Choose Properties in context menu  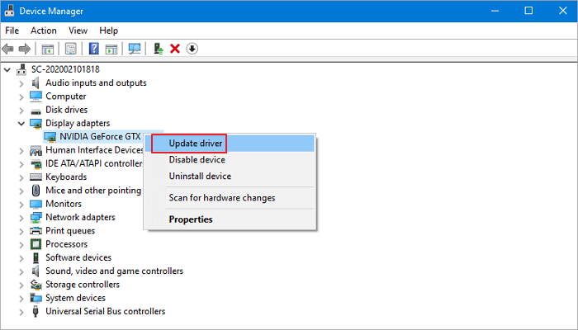230,219
